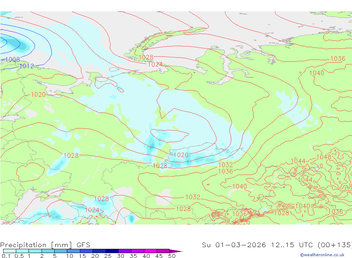Click the legend value "40"
Viewport: 352px width, 258px height.
point(146,256)
